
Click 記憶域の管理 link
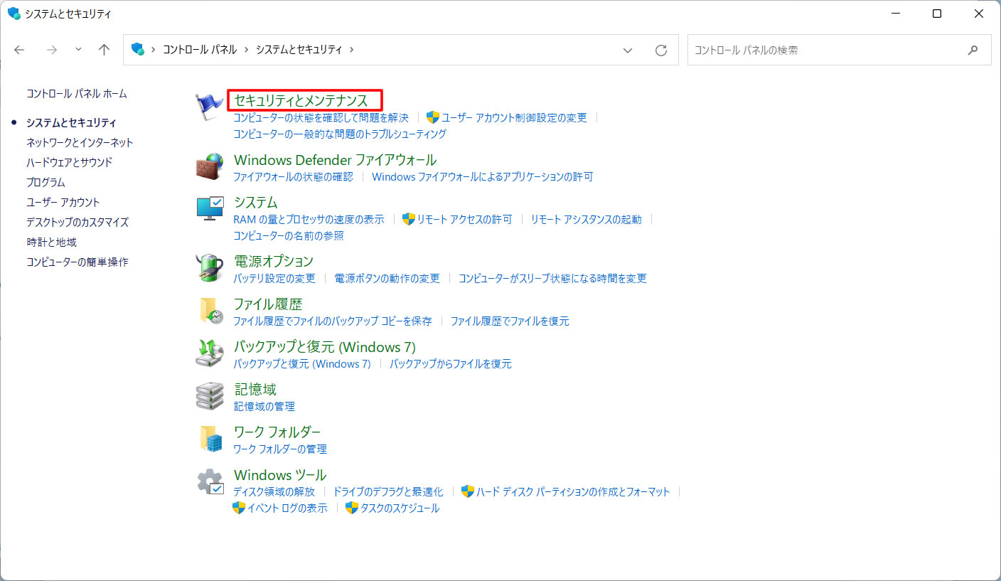pos(264,406)
